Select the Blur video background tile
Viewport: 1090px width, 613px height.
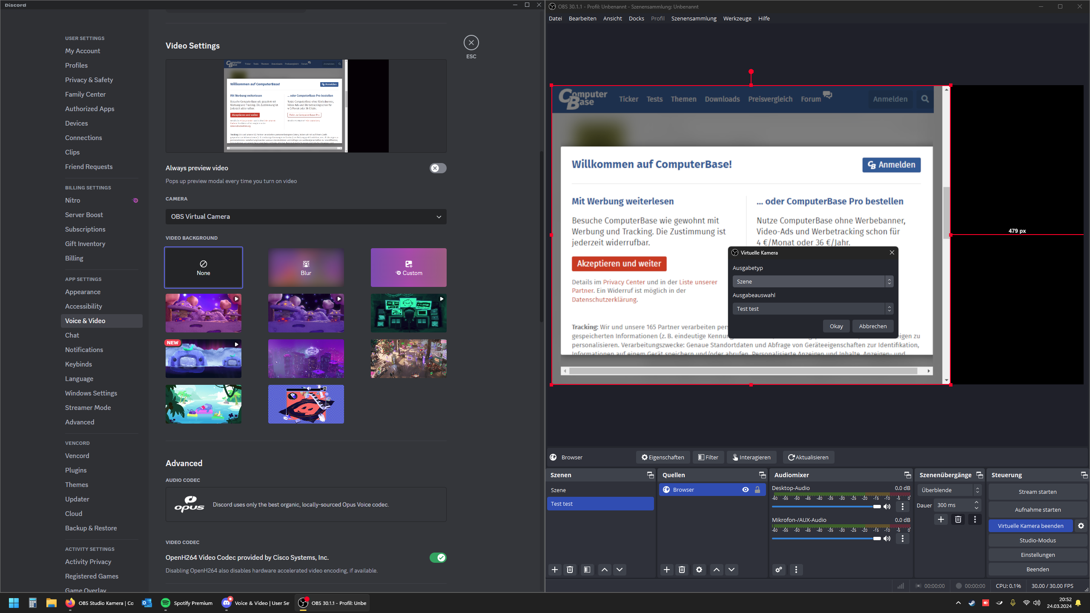(x=306, y=267)
